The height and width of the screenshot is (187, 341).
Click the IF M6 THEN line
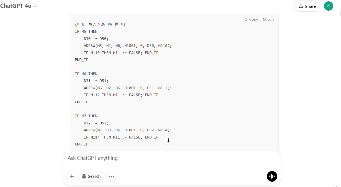tap(86, 74)
